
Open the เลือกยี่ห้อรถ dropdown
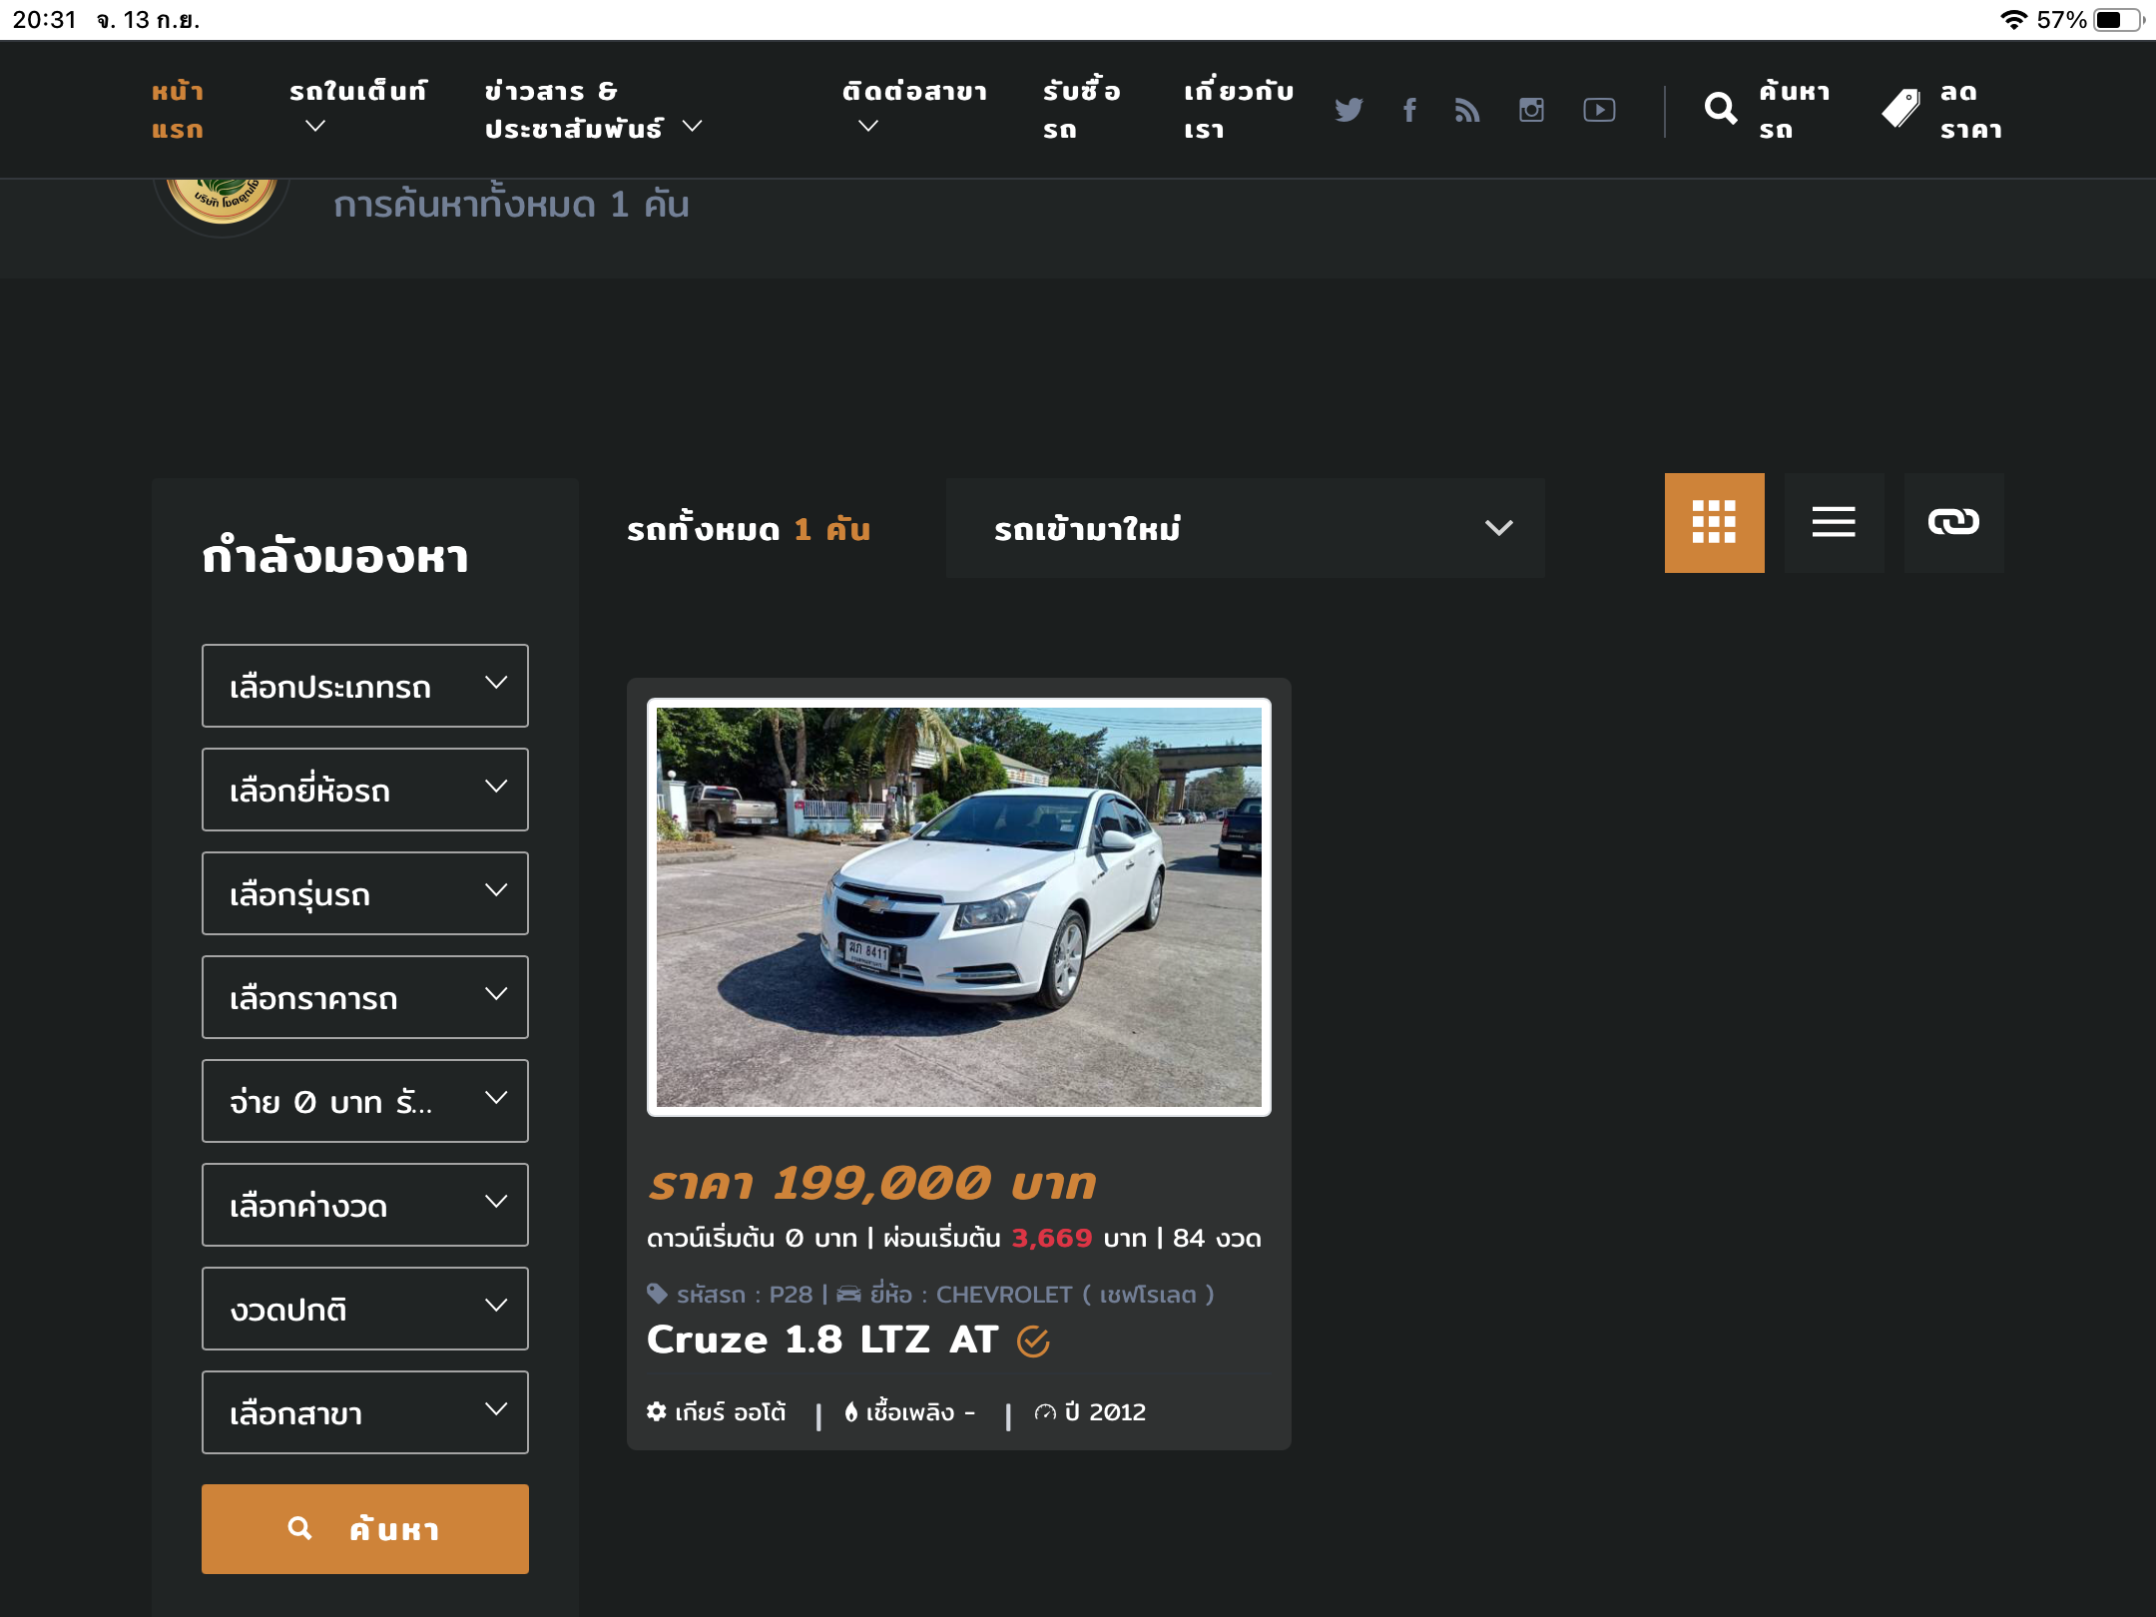click(365, 790)
